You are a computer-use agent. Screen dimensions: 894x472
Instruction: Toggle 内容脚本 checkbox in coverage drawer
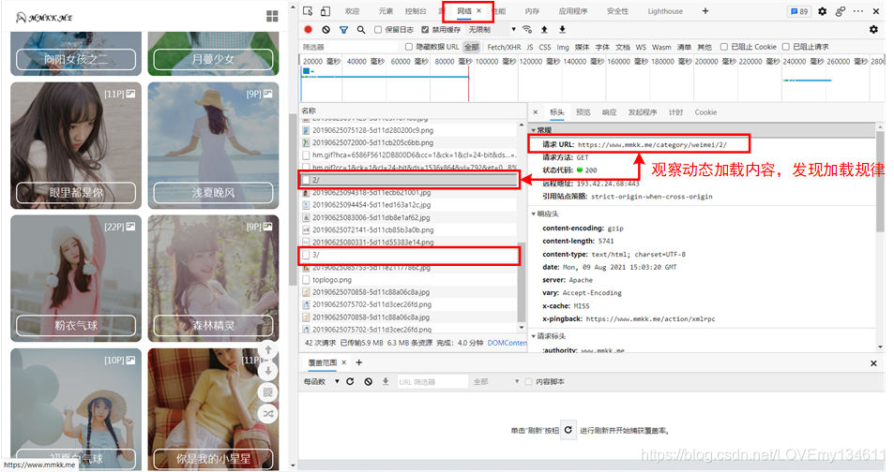point(528,381)
